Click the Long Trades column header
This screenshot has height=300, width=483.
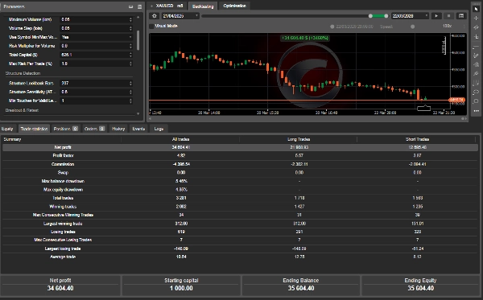[x=299, y=139]
